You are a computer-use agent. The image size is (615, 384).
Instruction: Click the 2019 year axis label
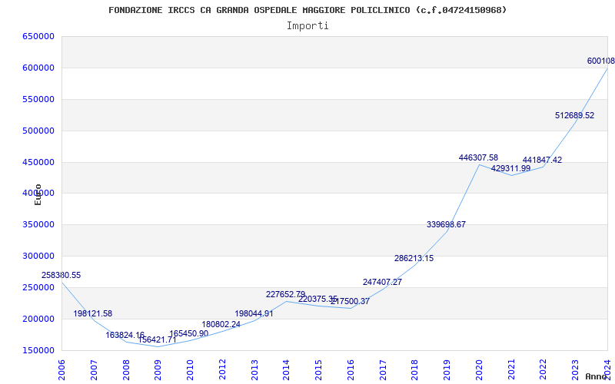point(447,369)
